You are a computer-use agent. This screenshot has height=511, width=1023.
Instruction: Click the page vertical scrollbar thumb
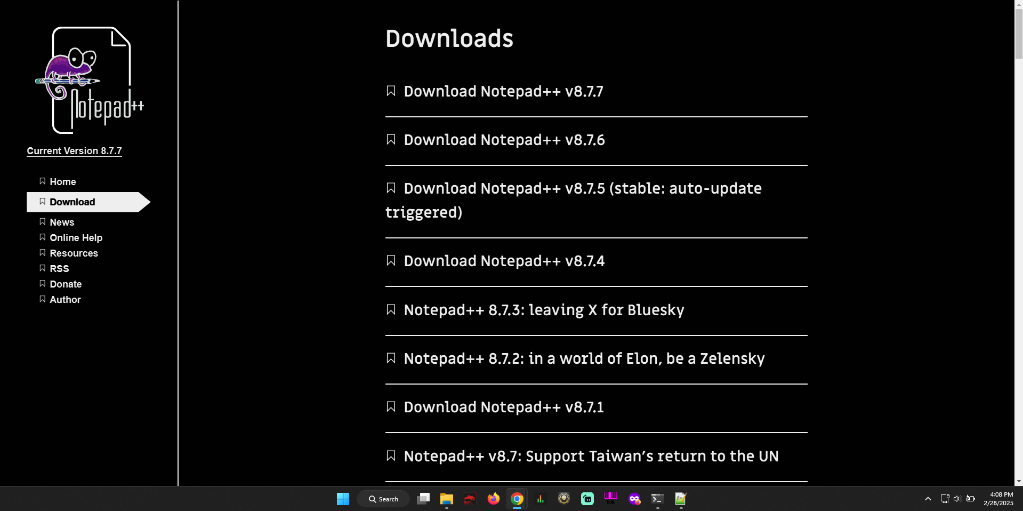point(1019,34)
